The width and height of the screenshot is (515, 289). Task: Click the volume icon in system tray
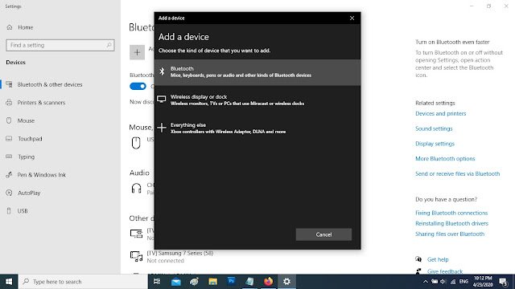(443, 282)
